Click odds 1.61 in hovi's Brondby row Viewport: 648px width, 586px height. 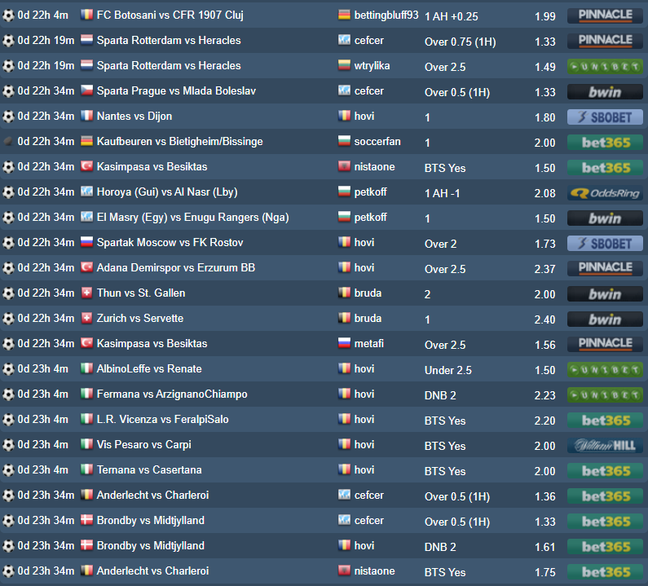[544, 546]
